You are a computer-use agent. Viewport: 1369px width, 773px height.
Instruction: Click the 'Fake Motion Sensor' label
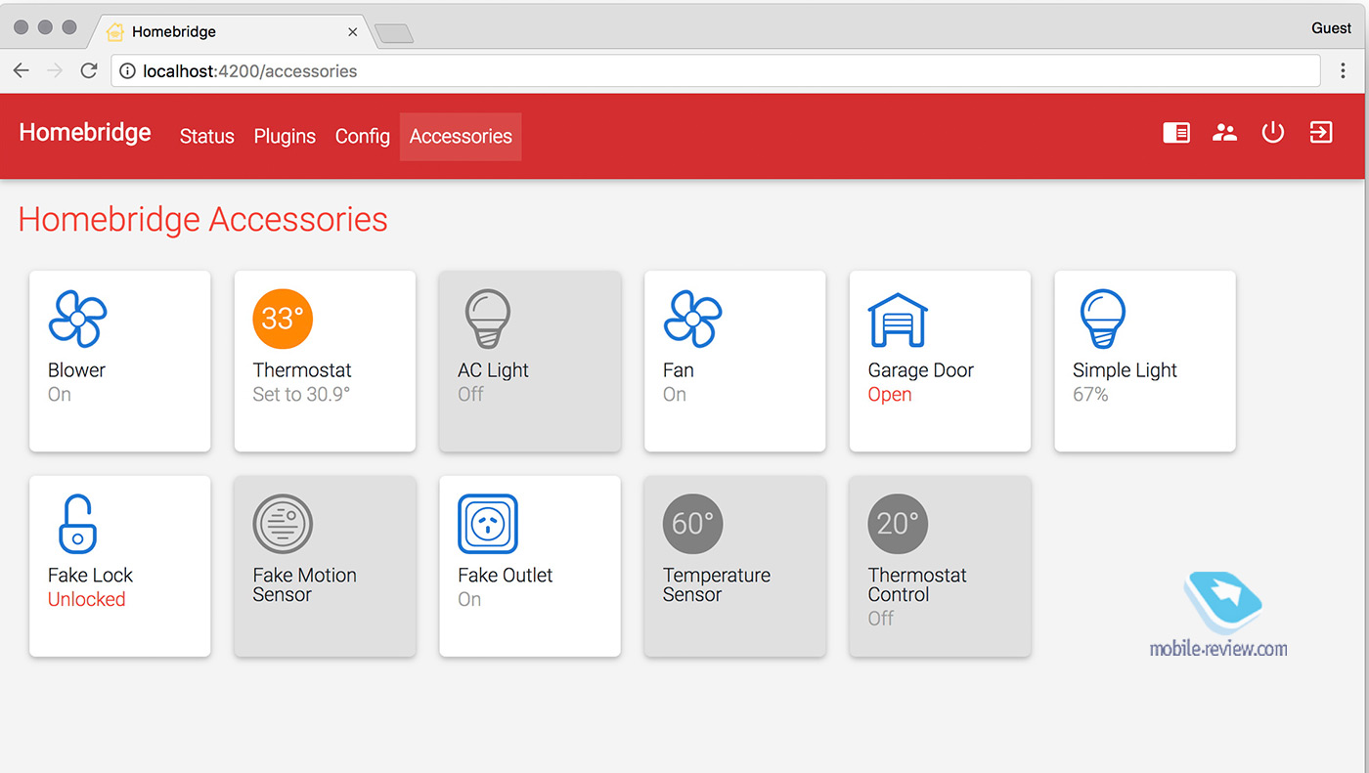[x=304, y=584]
